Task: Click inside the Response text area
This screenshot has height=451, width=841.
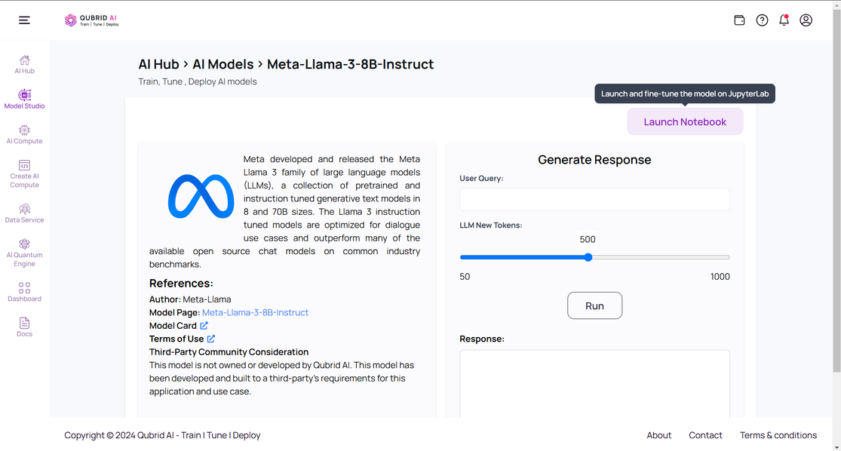Action: (594, 384)
